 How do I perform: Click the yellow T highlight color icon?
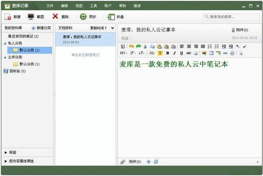click(x=160, y=53)
